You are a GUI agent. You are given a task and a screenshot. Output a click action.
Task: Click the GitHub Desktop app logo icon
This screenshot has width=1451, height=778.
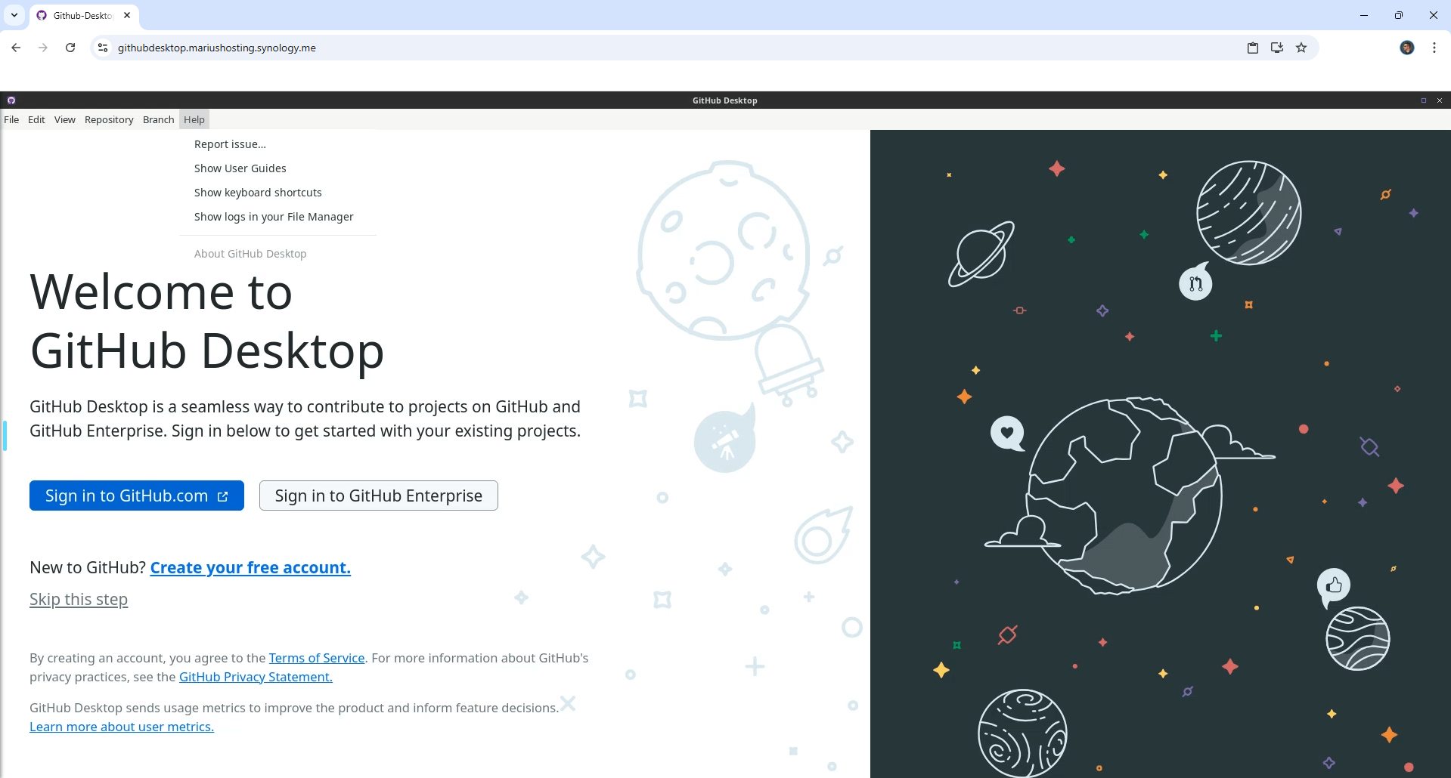point(11,100)
